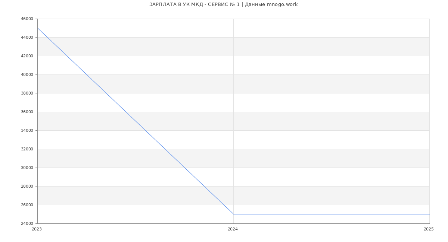Click the 44000 y-axis label

[x=28, y=38]
